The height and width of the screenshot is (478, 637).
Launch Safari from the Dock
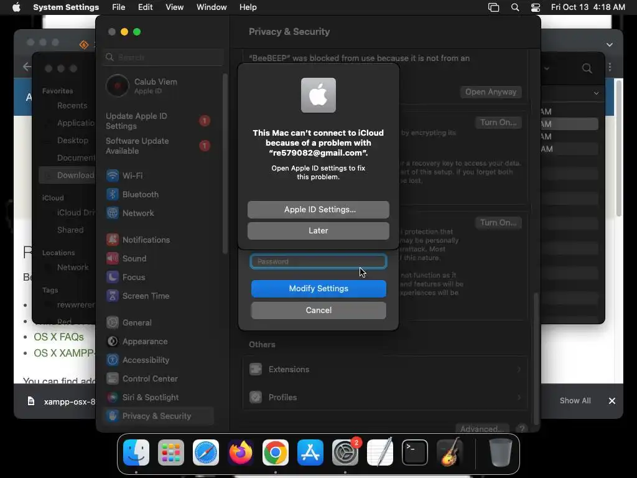pyautogui.click(x=206, y=452)
